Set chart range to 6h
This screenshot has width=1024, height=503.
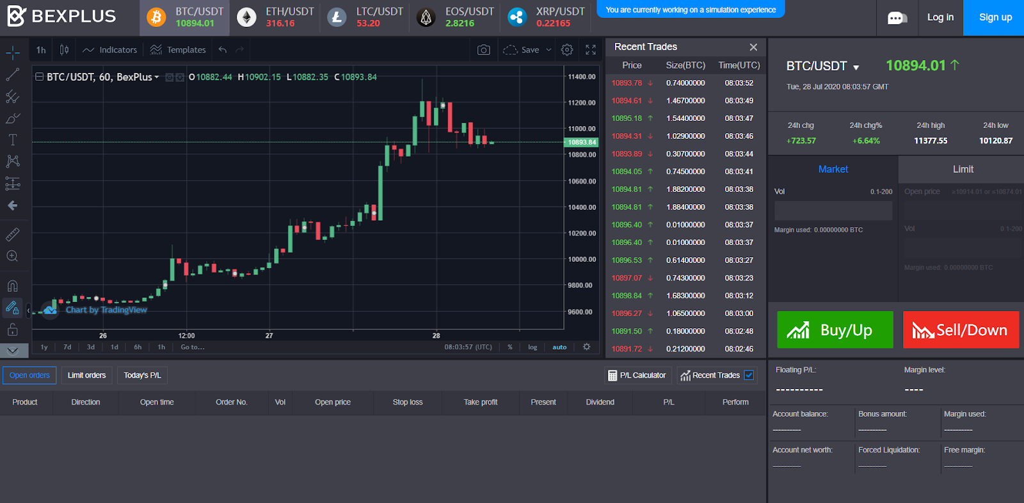coord(138,347)
